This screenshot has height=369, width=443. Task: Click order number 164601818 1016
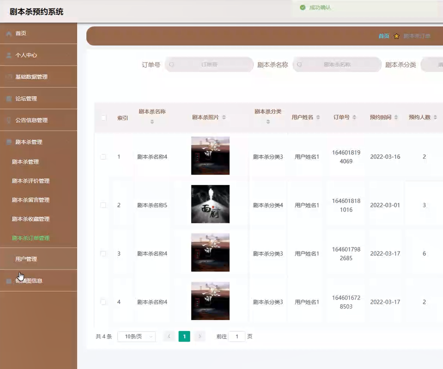[346, 205]
